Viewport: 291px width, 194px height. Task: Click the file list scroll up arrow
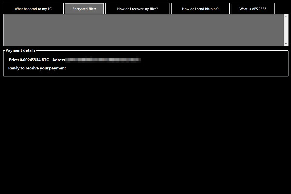286,16
